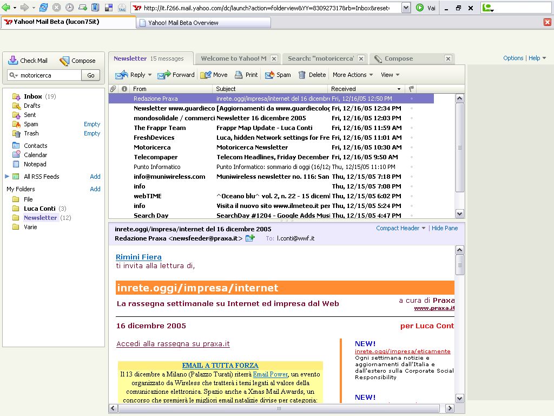Screen dimensions: 554x416
Task: Open the browser history clock icon
Action: click(x=70, y=8)
